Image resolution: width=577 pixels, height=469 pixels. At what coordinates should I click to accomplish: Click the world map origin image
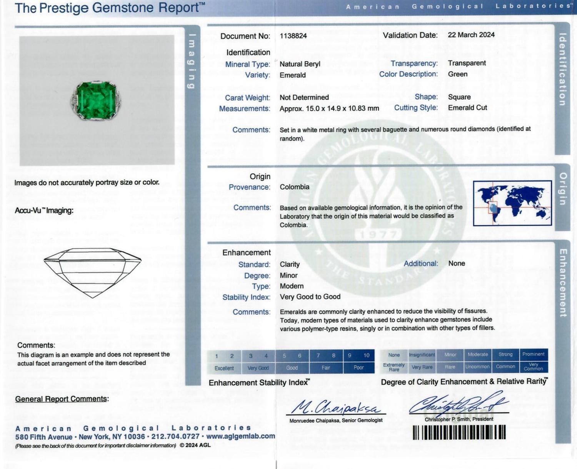[x=512, y=203]
